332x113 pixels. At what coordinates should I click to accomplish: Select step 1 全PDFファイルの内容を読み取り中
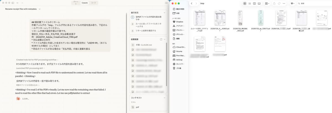(x=149, y=18)
